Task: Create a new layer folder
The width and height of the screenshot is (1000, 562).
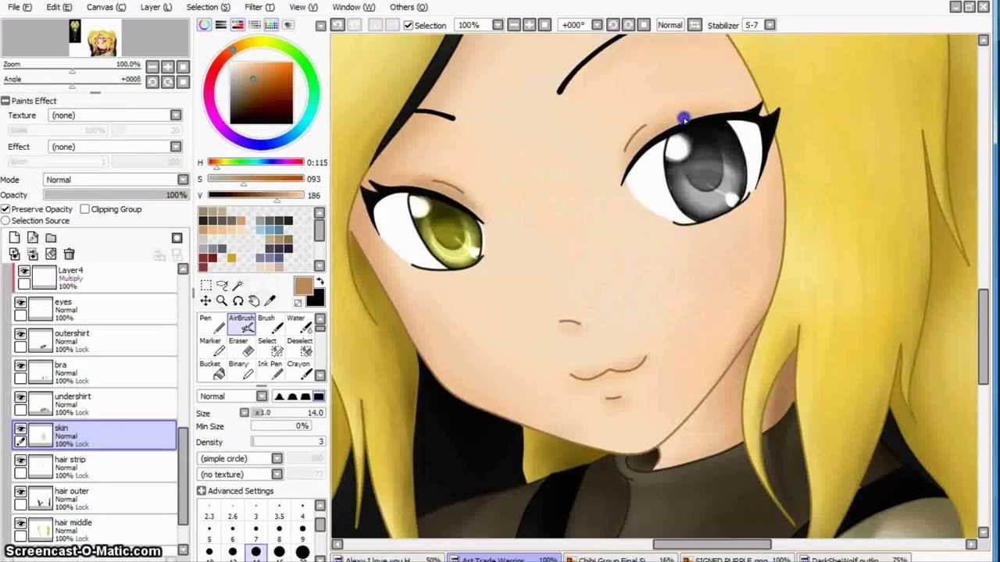Action: click(x=51, y=238)
